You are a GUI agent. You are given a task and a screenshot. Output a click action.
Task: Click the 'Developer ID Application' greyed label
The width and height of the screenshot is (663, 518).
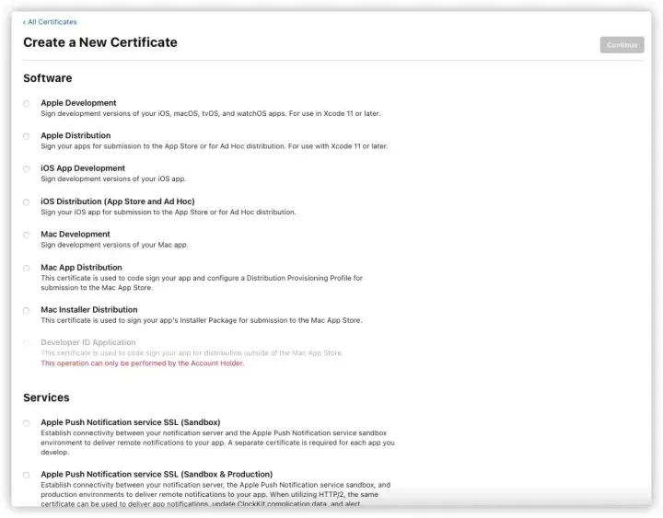click(x=88, y=342)
